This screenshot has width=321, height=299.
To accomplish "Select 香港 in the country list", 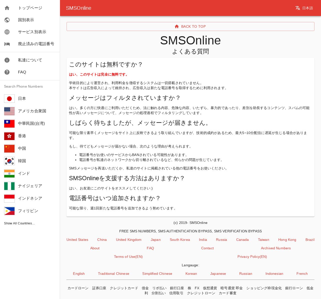I will pos(30,136).
